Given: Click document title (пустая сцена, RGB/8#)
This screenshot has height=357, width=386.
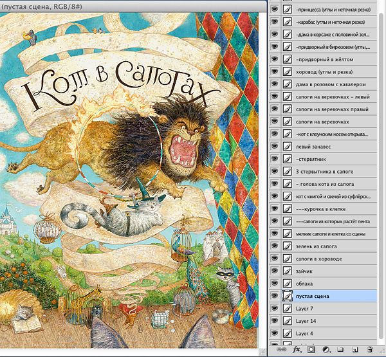Looking at the screenshot, I should tap(41, 6).
